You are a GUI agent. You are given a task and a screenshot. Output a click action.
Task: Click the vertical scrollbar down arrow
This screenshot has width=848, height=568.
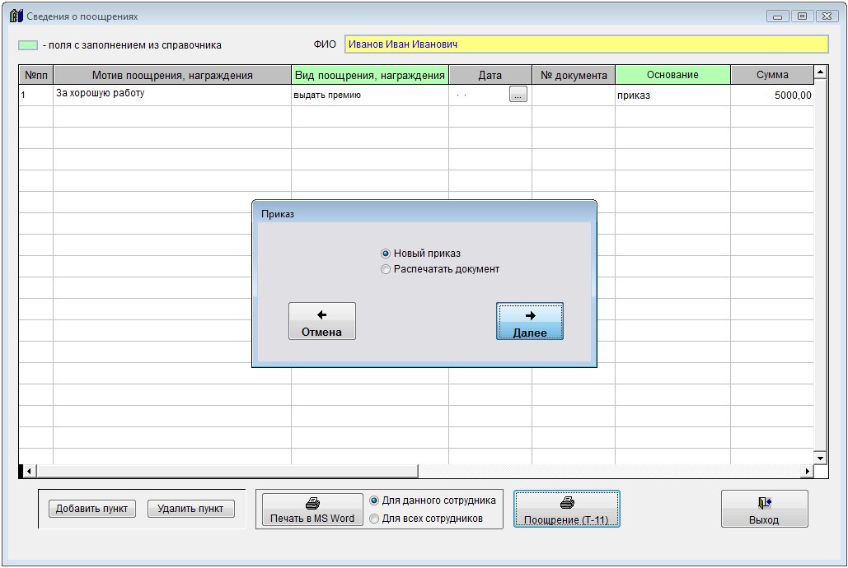tap(821, 458)
